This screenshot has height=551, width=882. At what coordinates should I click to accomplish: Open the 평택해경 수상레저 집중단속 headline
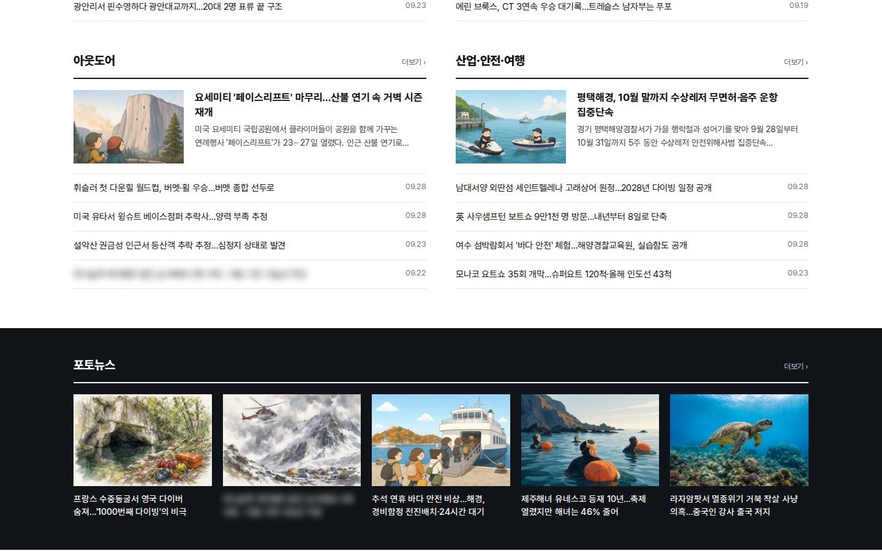tap(677, 105)
